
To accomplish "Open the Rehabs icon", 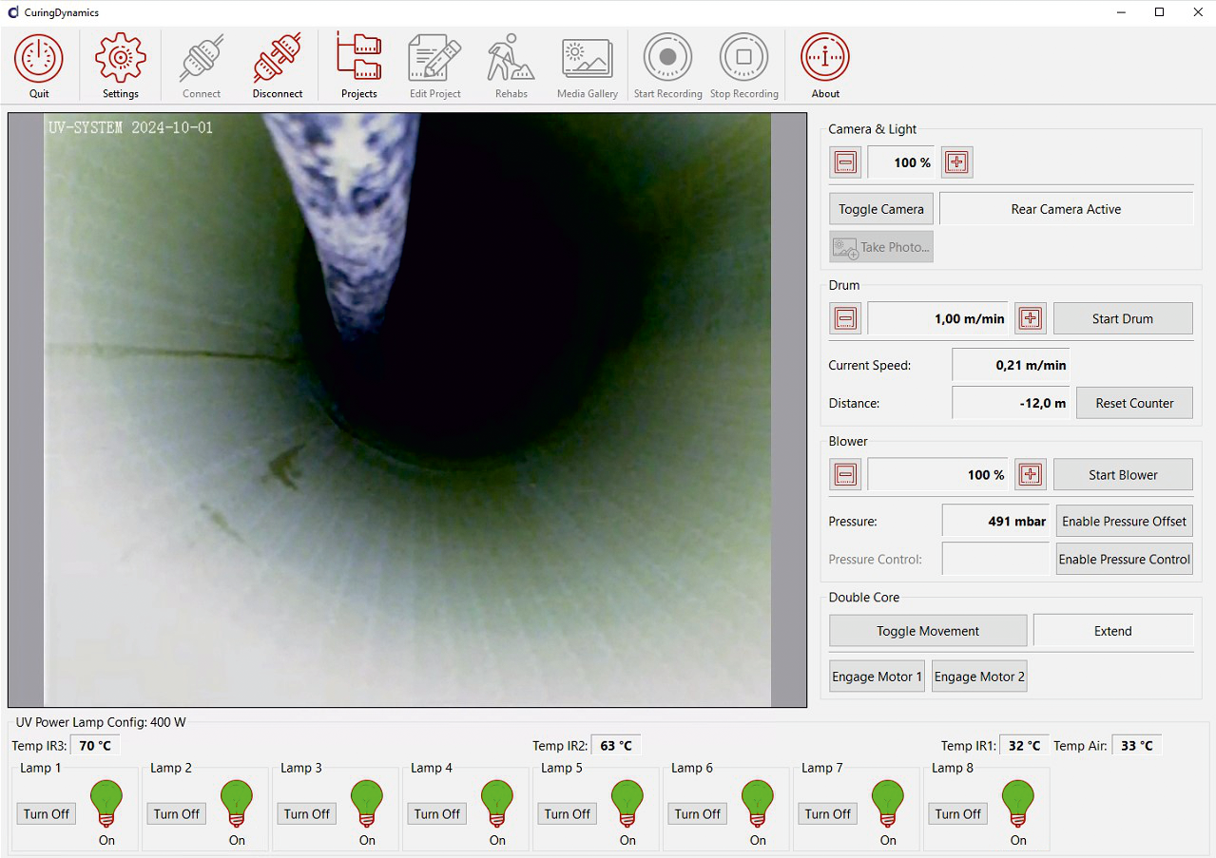I will pos(510,57).
